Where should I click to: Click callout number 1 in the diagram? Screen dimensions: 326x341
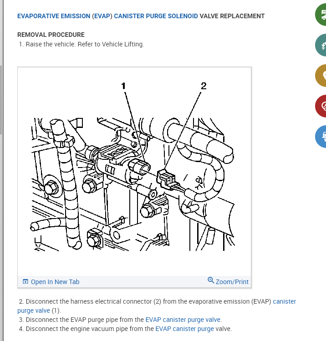click(123, 86)
